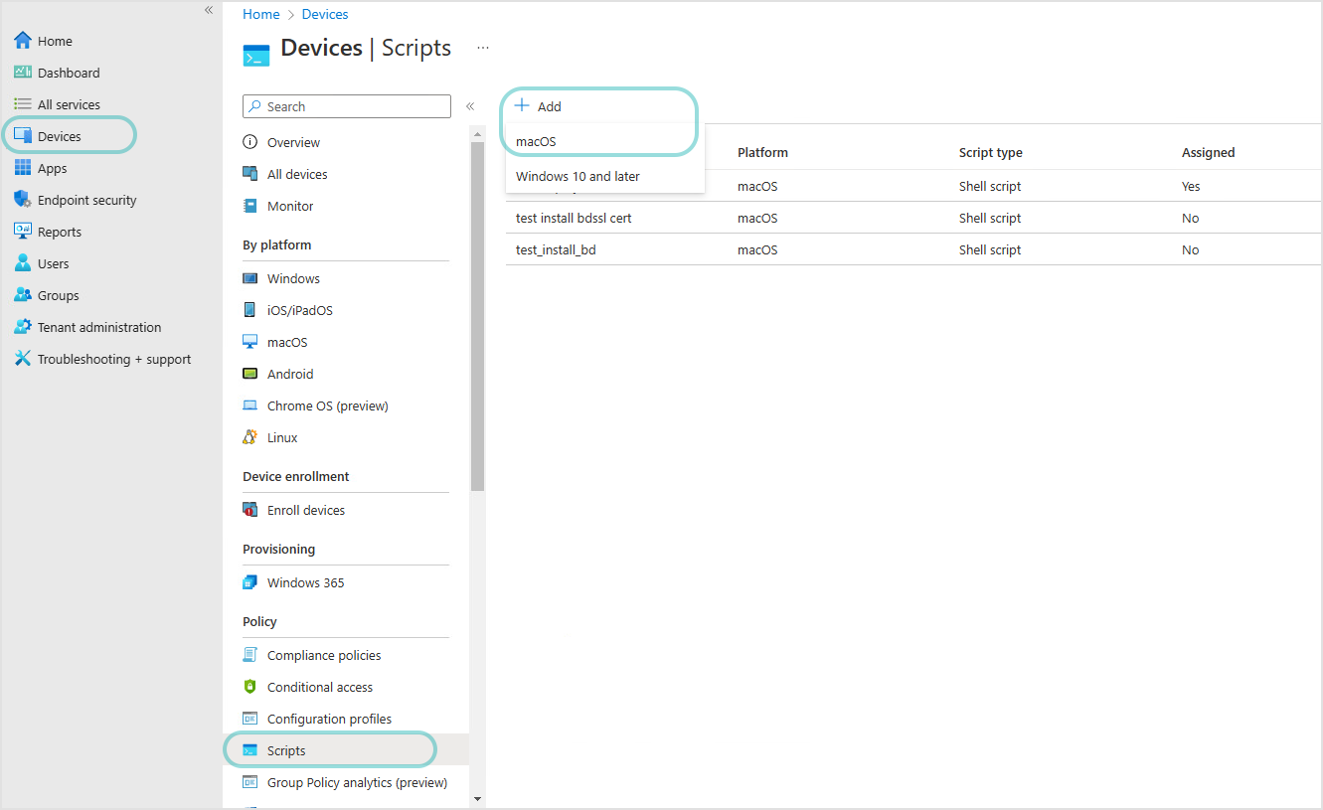Open the Apps section
The width and height of the screenshot is (1323, 810).
tap(54, 167)
